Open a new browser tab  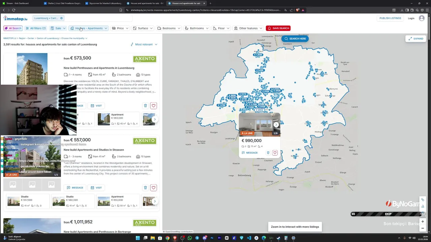point(210,3)
